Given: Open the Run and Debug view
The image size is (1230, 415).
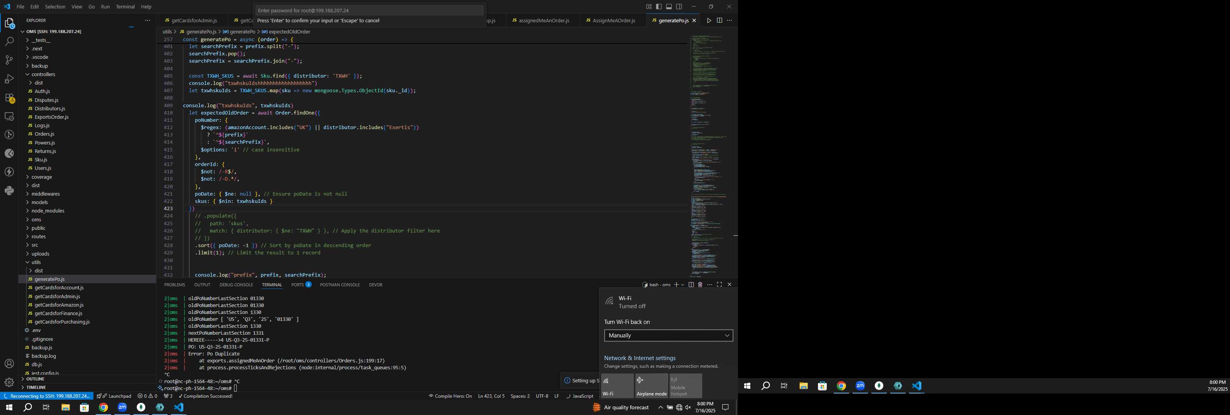Looking at the screenshot, I should 9,79.
